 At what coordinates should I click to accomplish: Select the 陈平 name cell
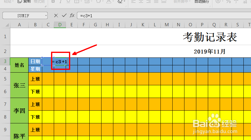click(19, 132)
